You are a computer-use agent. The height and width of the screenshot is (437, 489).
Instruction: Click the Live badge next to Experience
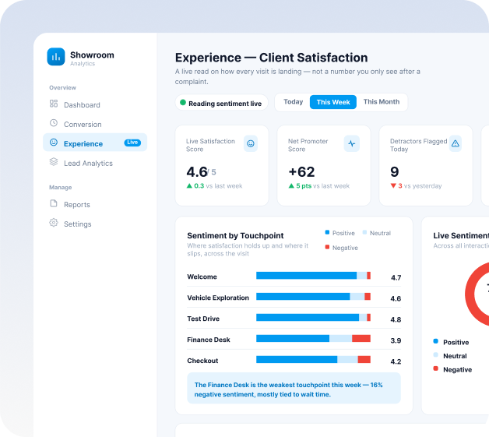click(132, 143)
